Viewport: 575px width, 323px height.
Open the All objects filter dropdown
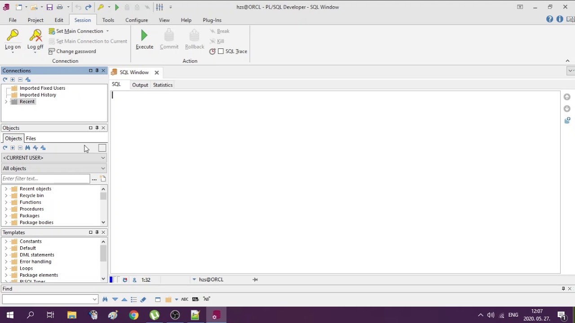[103, 169]
